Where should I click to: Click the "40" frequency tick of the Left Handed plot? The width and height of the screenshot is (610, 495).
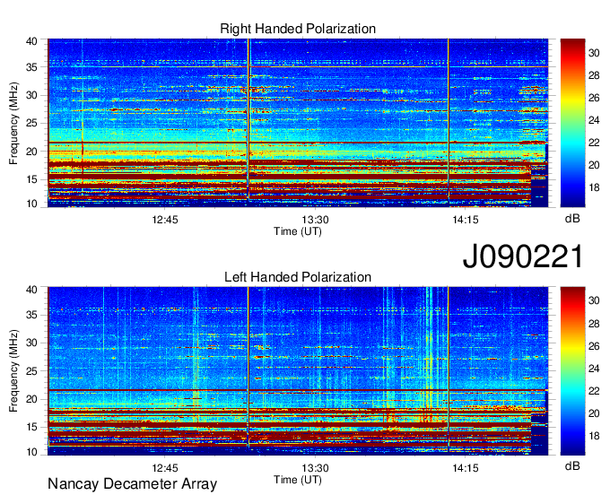pyautogui.click(x=31, y=290)
